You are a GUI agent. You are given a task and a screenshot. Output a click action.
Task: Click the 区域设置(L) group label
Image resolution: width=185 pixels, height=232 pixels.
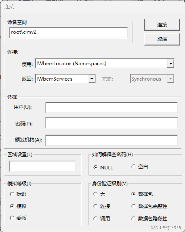[x=20, y=154]
